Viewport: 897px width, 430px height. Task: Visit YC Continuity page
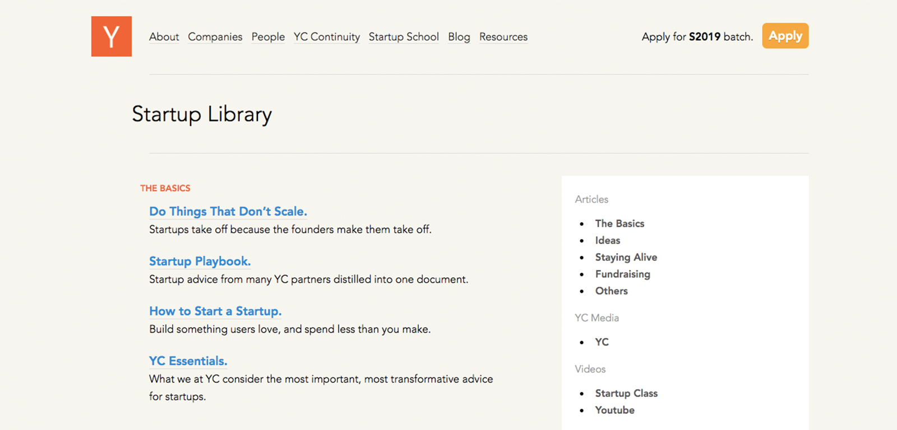pyautogui.click(x=327, y=37)
